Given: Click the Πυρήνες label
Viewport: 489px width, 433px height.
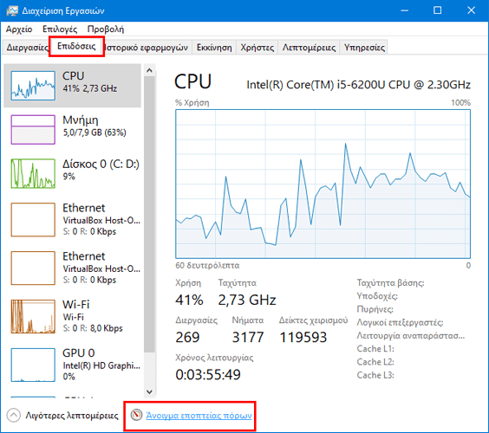Looking at the screenshot, I should pos(375,309).
